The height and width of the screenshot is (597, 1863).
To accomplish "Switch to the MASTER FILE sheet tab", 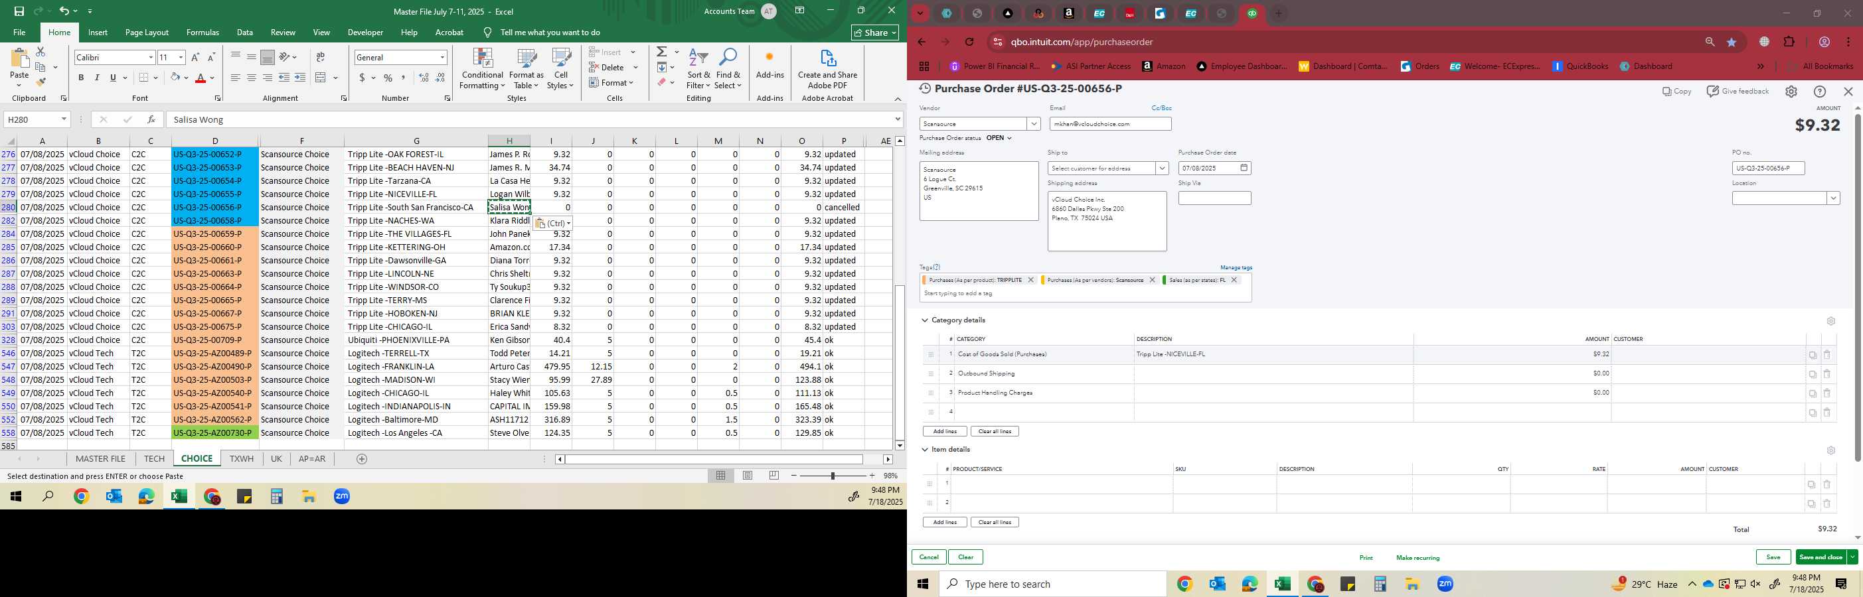I will [x=100, y=459].
